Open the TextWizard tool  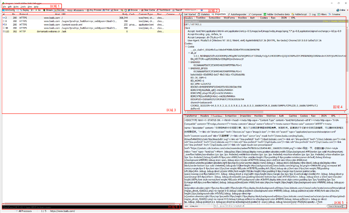[163, 10]
